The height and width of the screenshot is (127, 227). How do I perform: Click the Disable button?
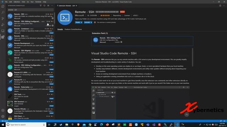[78, 22]
